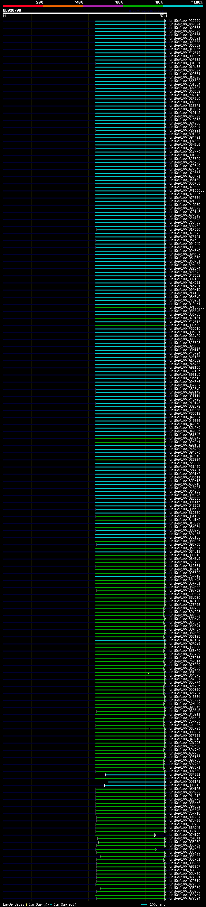Click the UniRef100_B9VU66 label
The height and width of the screenshot is (907, 206).
185,533
